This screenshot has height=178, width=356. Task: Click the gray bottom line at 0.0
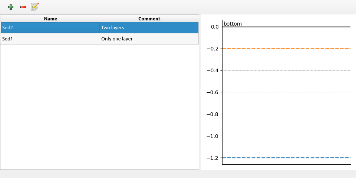[x=286, y=27]
